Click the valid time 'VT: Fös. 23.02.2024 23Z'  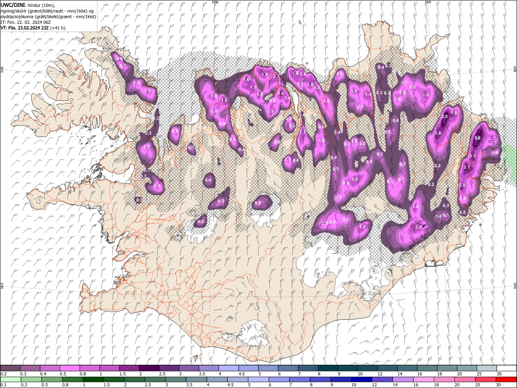pyautogui.click(x=25, y=28)
